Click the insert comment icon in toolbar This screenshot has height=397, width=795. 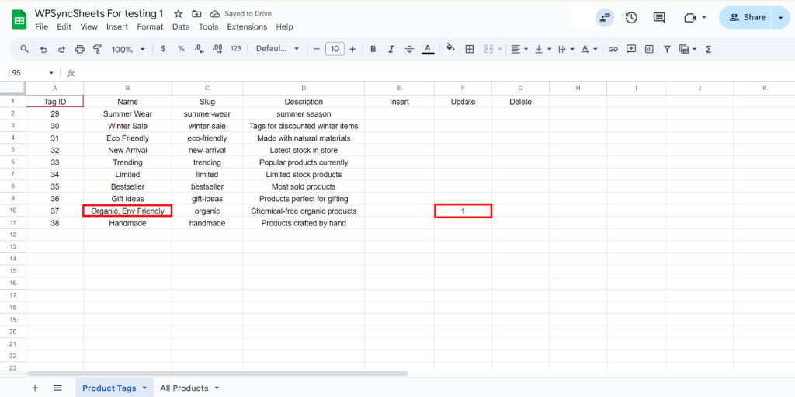[x=631, y=49]
